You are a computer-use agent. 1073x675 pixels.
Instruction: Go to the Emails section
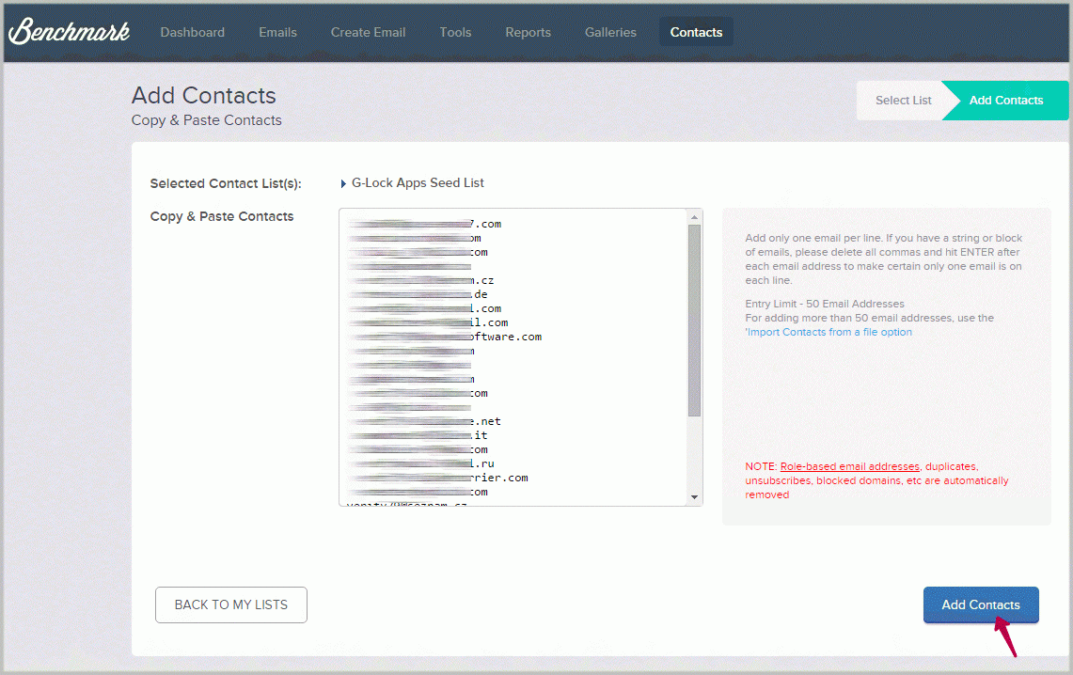pos(277,32)
